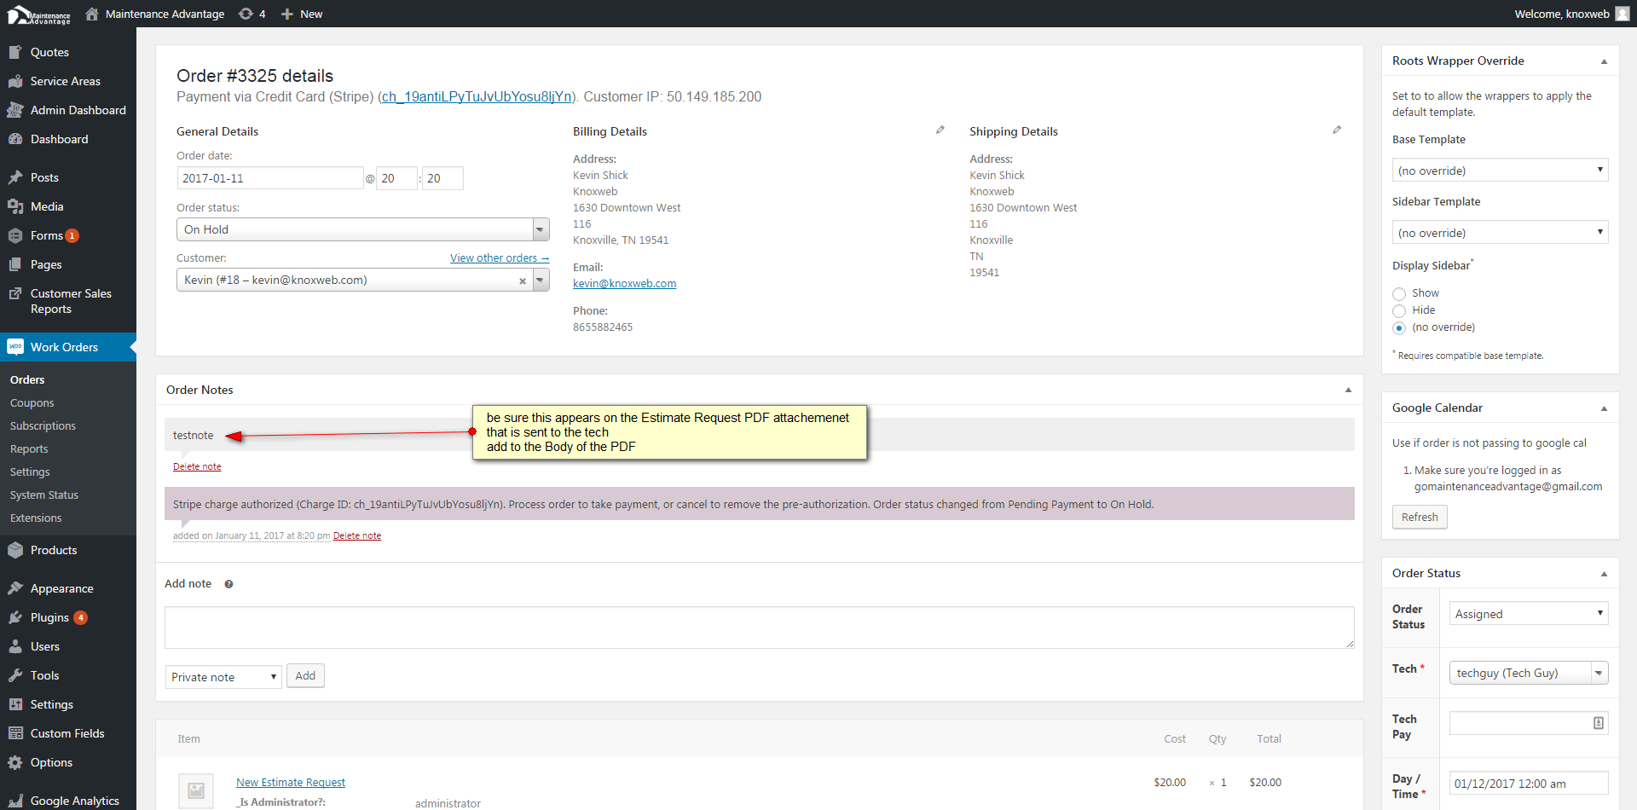The width and height of the screenshot is (1637, 810).
Task: Click the home icon beside Maintenance Advantage
Action: point(92,14)
